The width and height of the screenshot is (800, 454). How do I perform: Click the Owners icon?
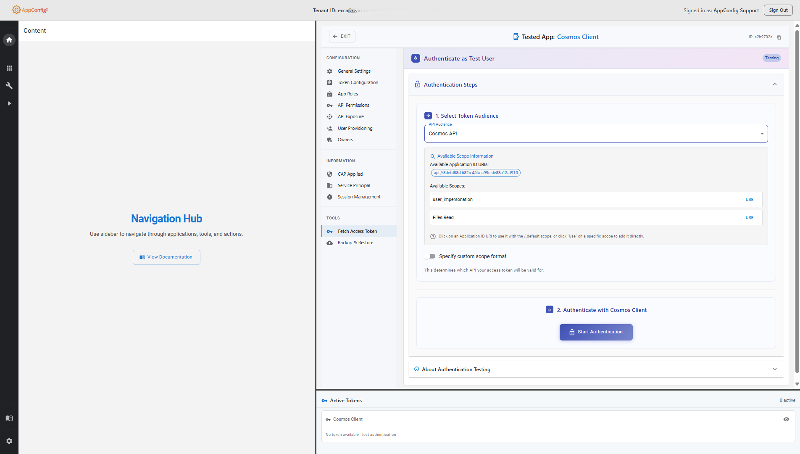coord(330,140)
